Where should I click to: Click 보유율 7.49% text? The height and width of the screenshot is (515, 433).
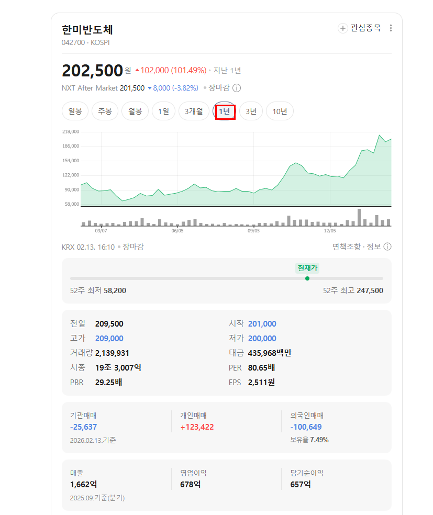[309, 440]
